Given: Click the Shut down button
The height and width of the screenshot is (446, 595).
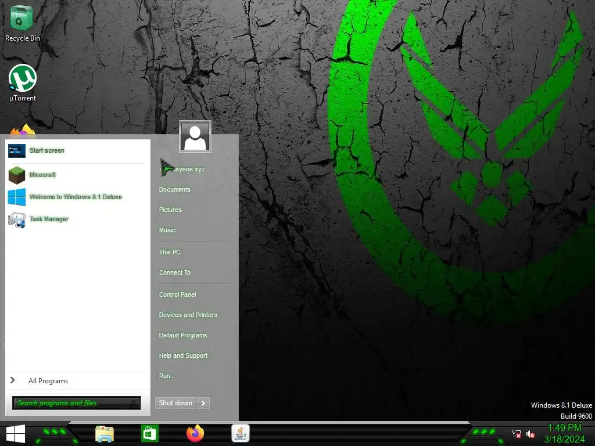Looking at the screenshot, I should (x=175, y=403).
